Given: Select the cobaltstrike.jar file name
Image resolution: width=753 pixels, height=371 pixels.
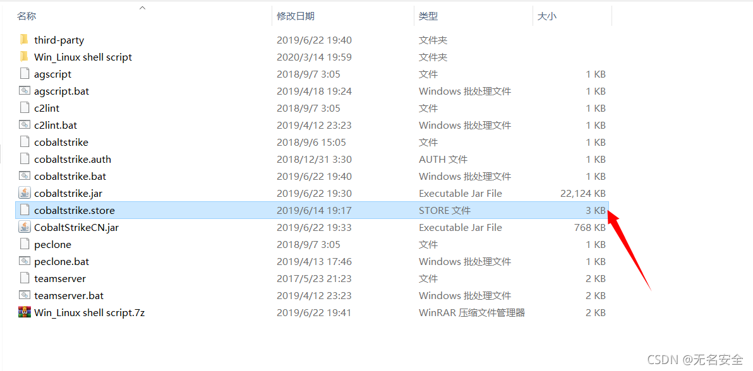Looking at the screenshot, I should coord(68,194).
